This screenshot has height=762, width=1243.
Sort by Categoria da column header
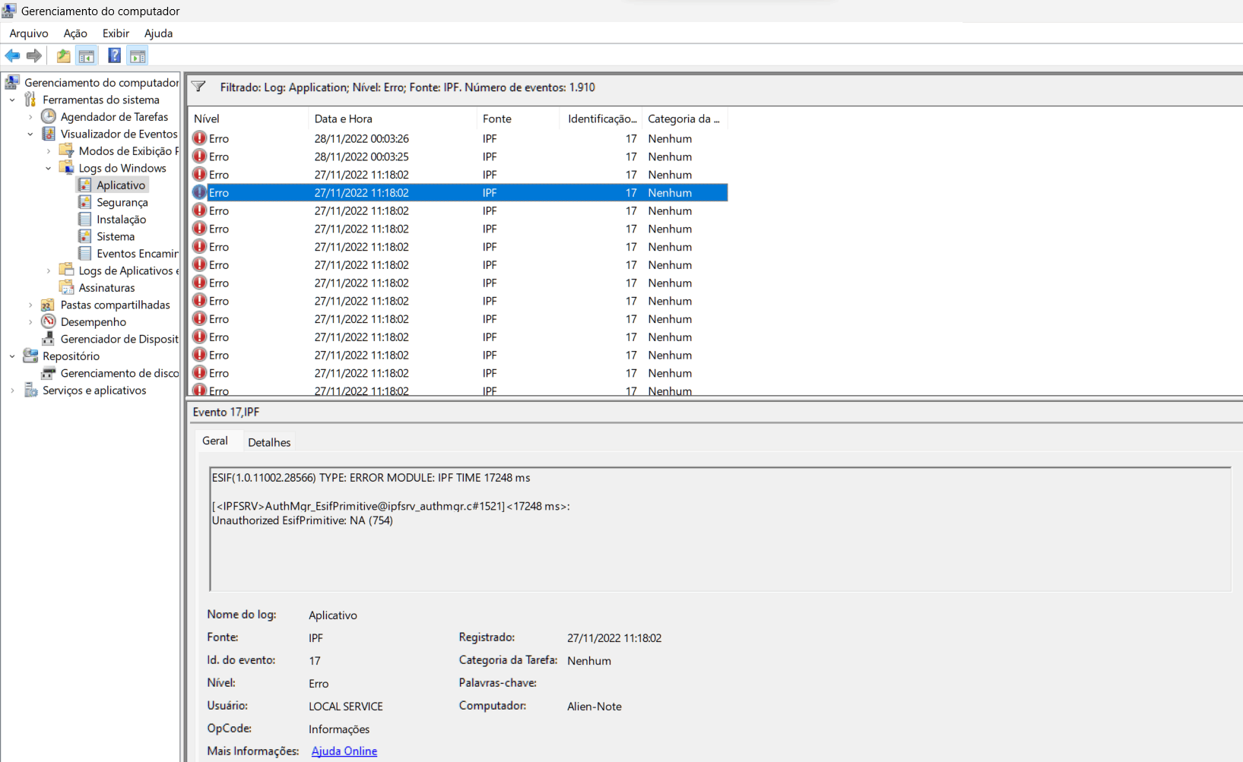(685, 119)
